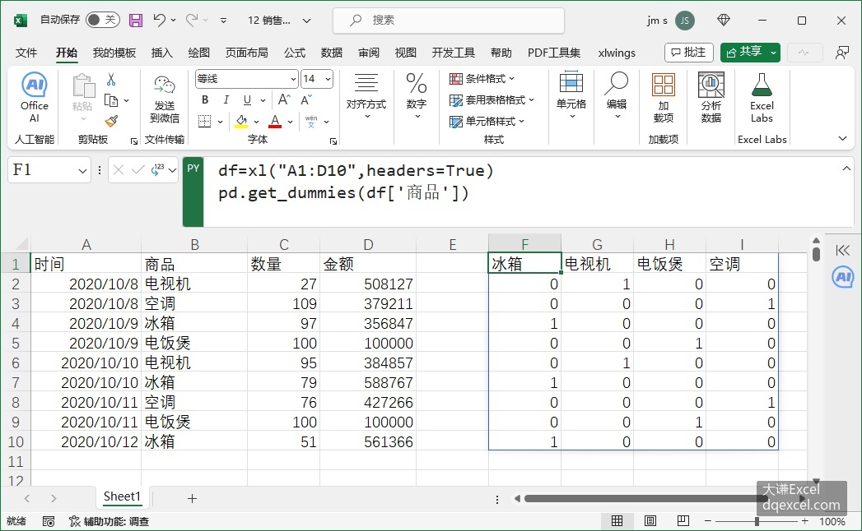Click the Share button
Screen dimensions: 862x531
(743, 52)
